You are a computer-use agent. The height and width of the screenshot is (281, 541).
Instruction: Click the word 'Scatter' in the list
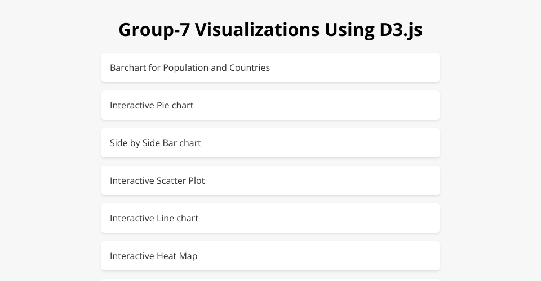[171, 180]
